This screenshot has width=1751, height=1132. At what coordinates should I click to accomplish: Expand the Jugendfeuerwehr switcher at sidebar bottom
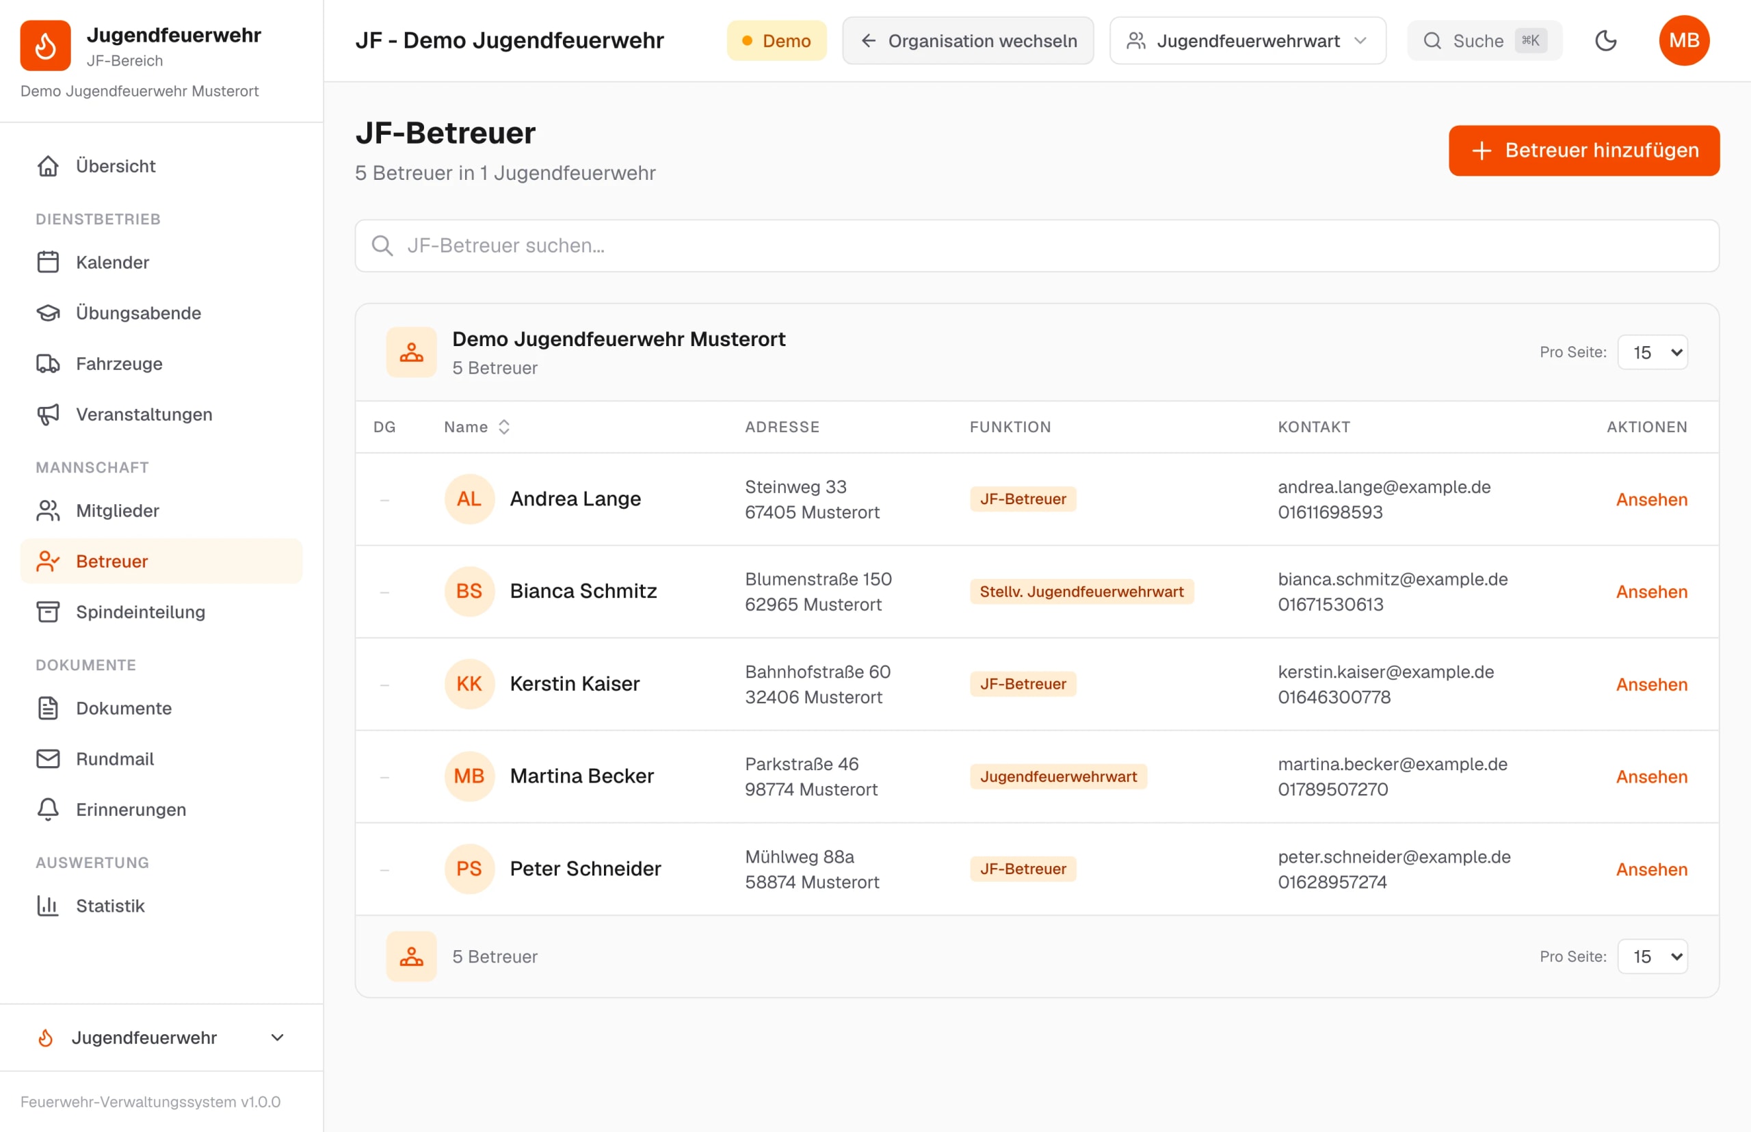[161, 1038]
